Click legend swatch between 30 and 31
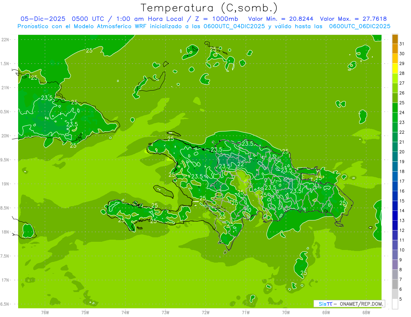Image resolution: width=411 pixels, height=317 pixels. (x=395, y=49)
